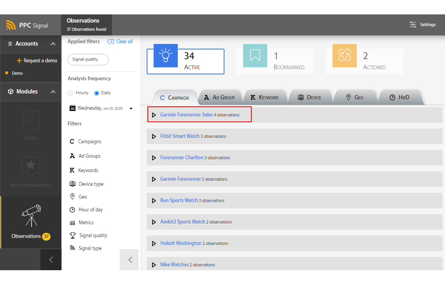Switch to the Device tab
The height and width of the screenshot is (285, 445).
310,97
